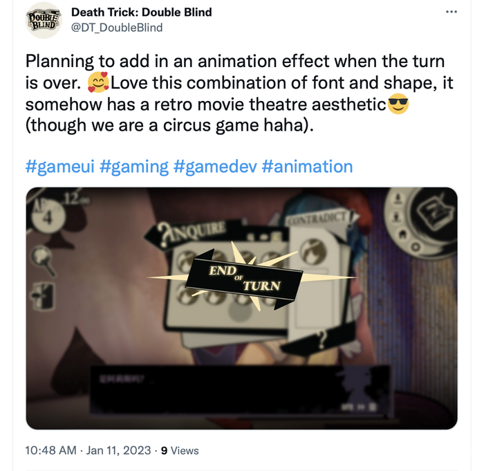The image size is (484, 471).
Task: Click the magnifying glass icon in game image
Action: [44, 260]
